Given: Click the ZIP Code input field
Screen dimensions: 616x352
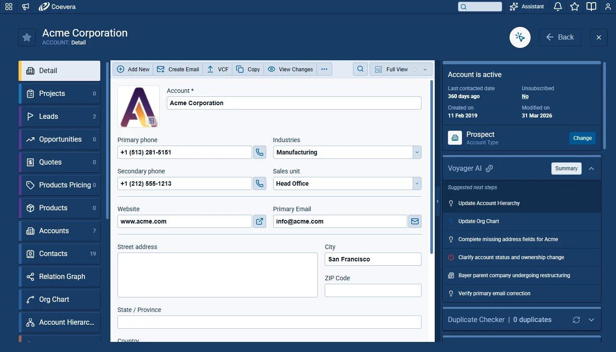Looking at the screenshot, I should click(373, 290).
